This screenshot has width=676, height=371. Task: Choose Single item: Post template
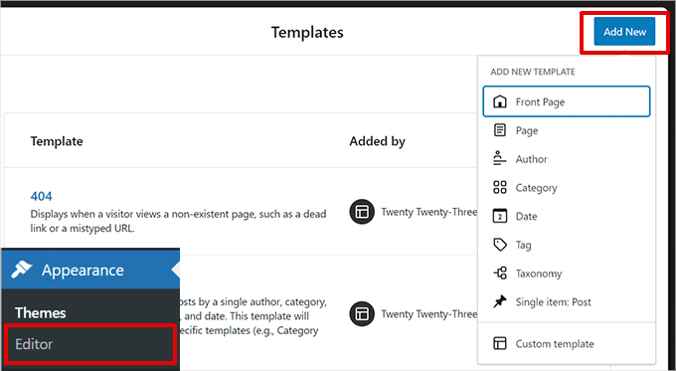click(566, 301)
